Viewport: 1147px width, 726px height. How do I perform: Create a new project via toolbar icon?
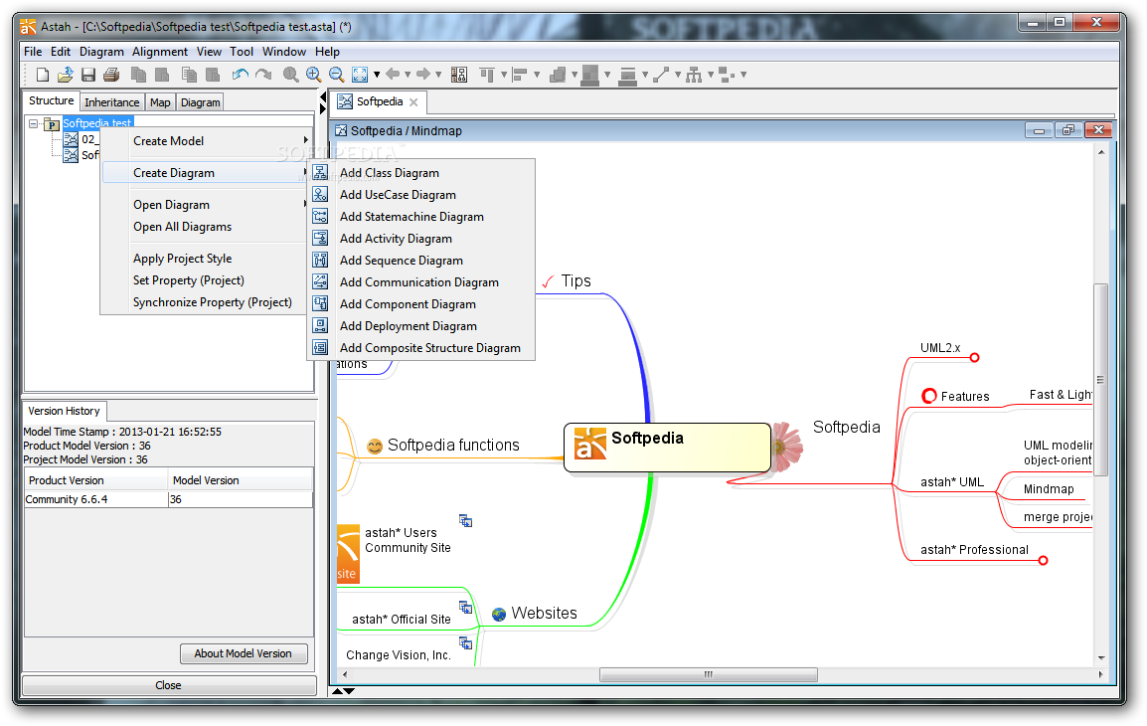point(43,75)
